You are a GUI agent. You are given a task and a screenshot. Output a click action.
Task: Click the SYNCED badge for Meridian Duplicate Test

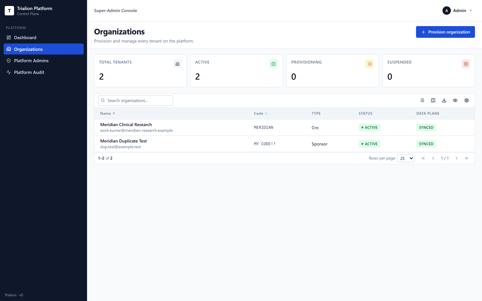[x=426, y=144]
